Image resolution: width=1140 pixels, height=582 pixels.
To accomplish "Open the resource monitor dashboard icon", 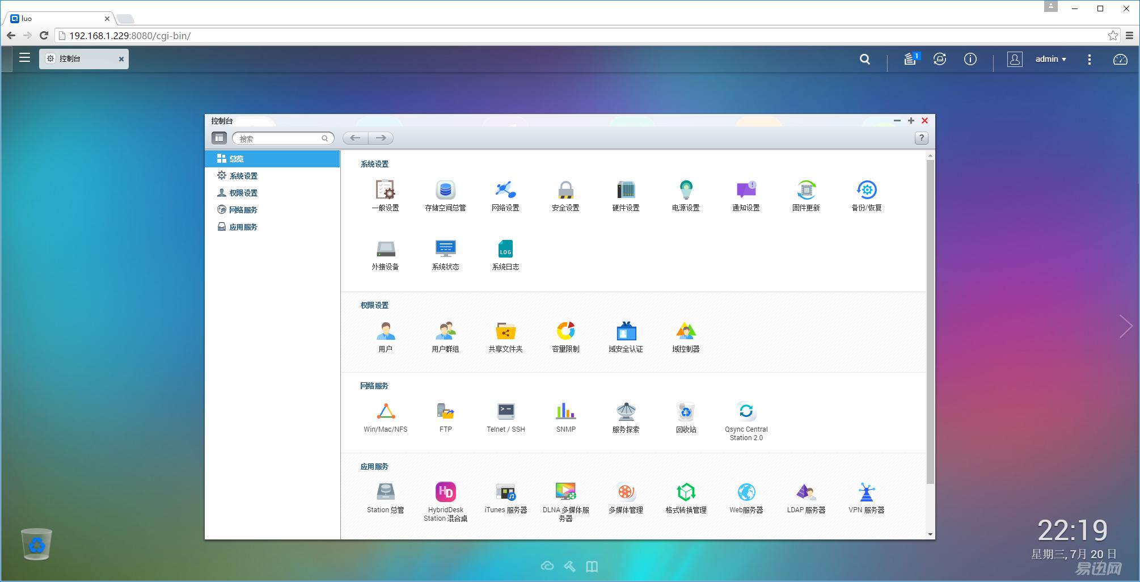I will pyautogui.click(x=1120, y=59).
